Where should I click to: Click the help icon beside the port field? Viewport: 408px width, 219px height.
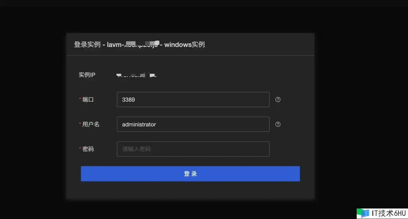278,100
